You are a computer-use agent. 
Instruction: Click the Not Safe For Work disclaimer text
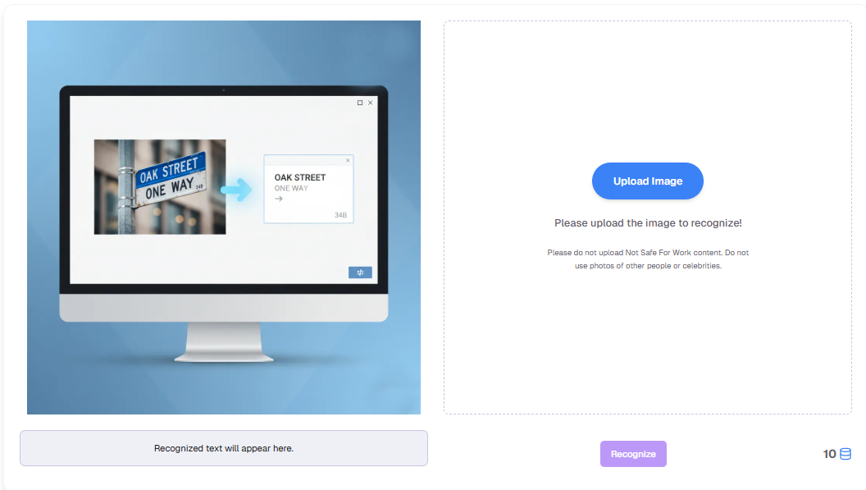pos(648,259)
